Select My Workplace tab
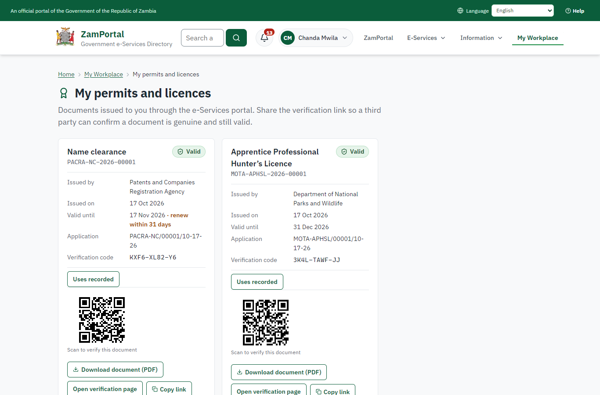 point(538,38)
